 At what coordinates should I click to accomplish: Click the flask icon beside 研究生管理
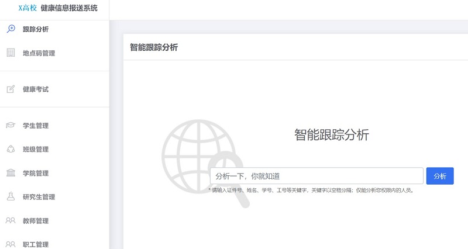point(11,197)
